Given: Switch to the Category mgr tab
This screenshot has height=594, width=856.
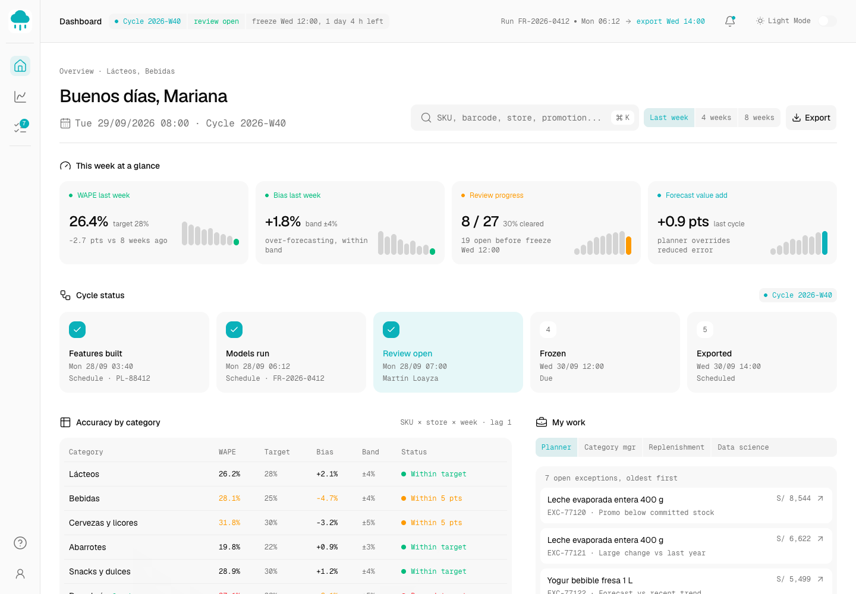Looking at the screenshot, I should click(610, 447).
